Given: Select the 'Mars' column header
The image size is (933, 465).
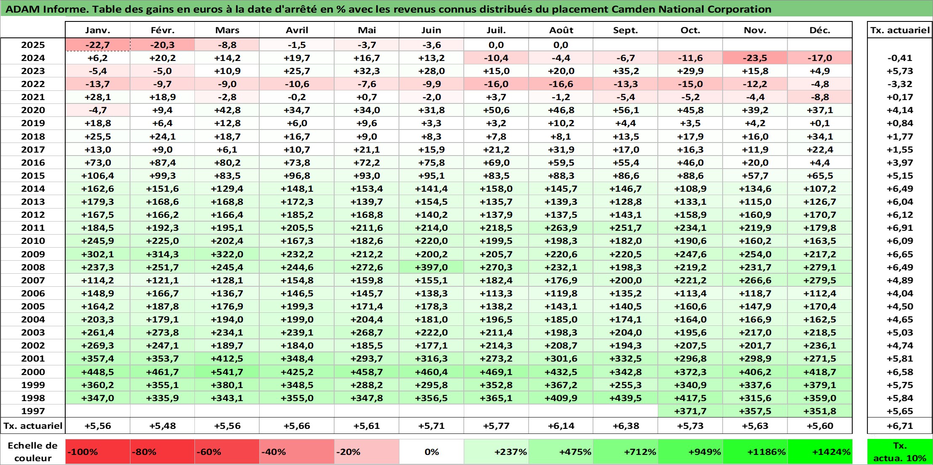Looking at the screenshot, I should [227, 30].
